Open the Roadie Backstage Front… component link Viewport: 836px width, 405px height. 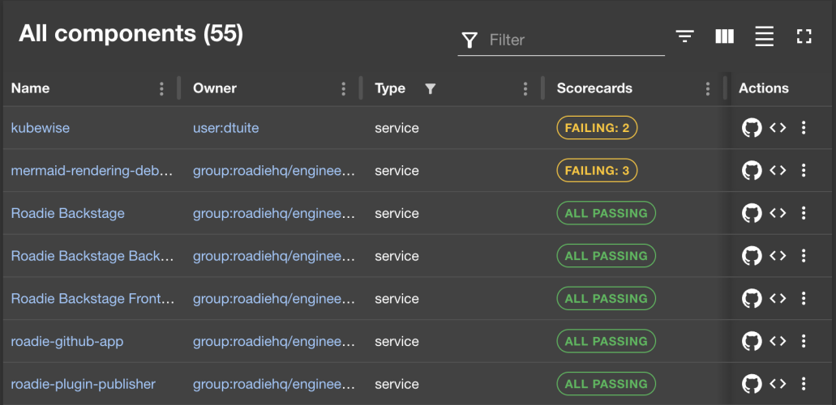(92, 298)
